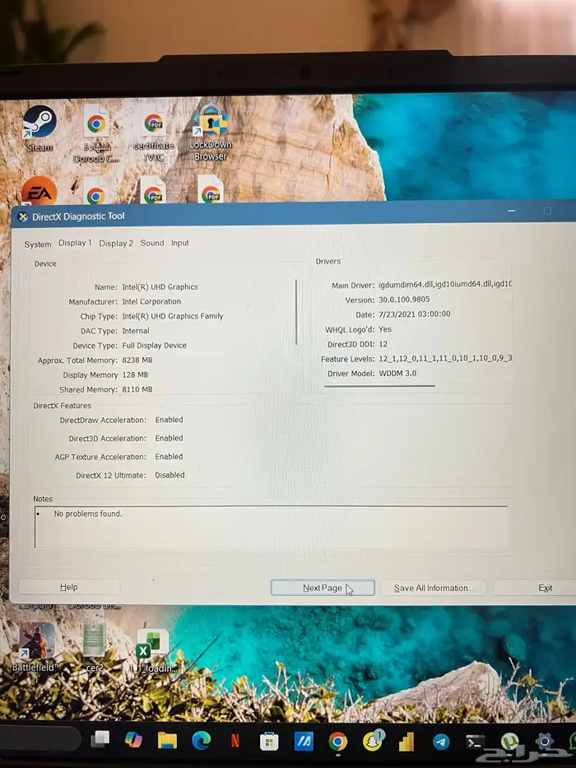
Task: Open Telegram from the taskbar
Action: coord(441,742)
